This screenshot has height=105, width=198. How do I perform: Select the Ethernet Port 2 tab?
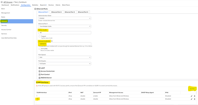[57, 12]
